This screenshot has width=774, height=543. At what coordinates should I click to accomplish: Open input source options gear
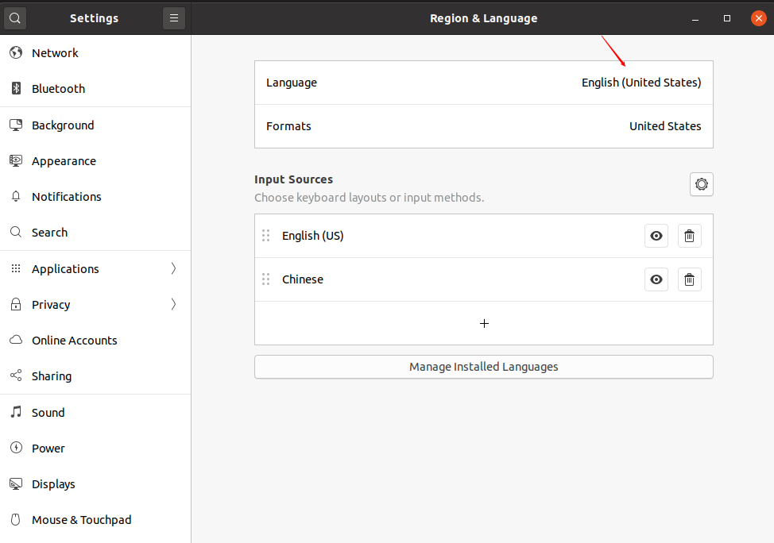click(701, 184)
